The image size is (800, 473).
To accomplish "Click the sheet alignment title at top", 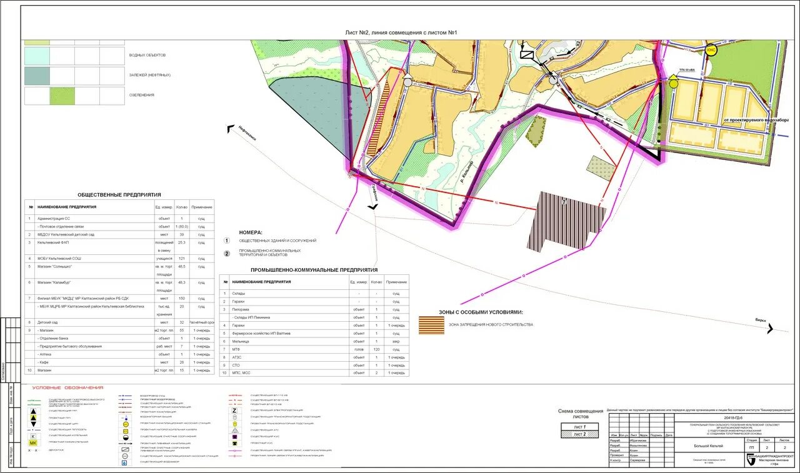I will 402,32.
